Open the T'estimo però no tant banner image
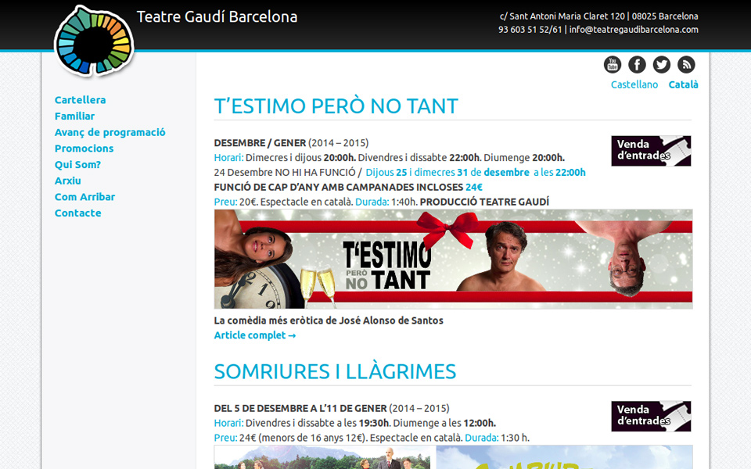751x469 pixels. coord(453,259)
